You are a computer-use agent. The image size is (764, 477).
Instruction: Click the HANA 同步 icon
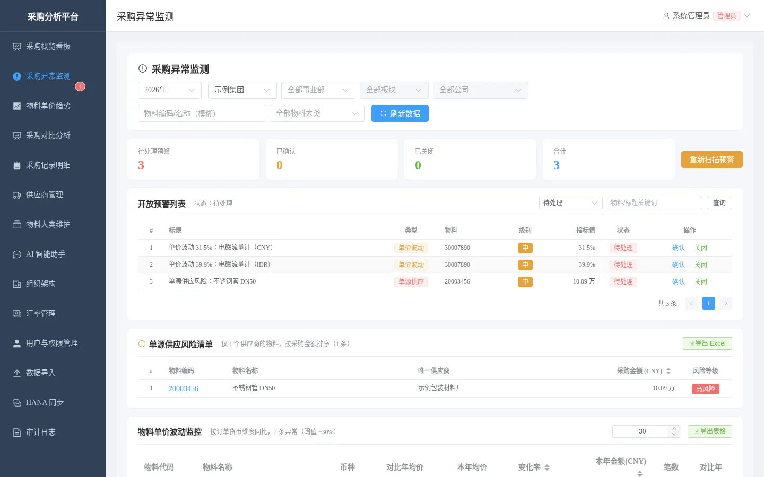click(17, 403)
